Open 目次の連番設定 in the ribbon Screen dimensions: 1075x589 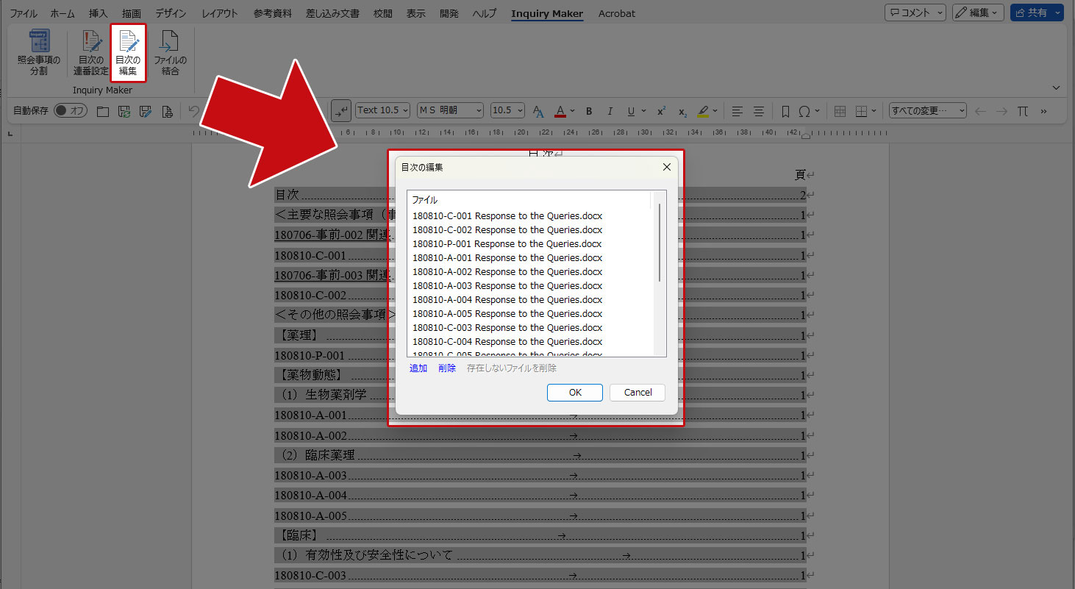point(91,53)
